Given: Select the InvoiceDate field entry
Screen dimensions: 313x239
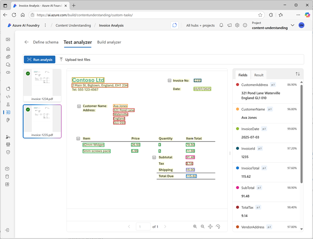Looking at the screenshot, I should tap(266, 133).
